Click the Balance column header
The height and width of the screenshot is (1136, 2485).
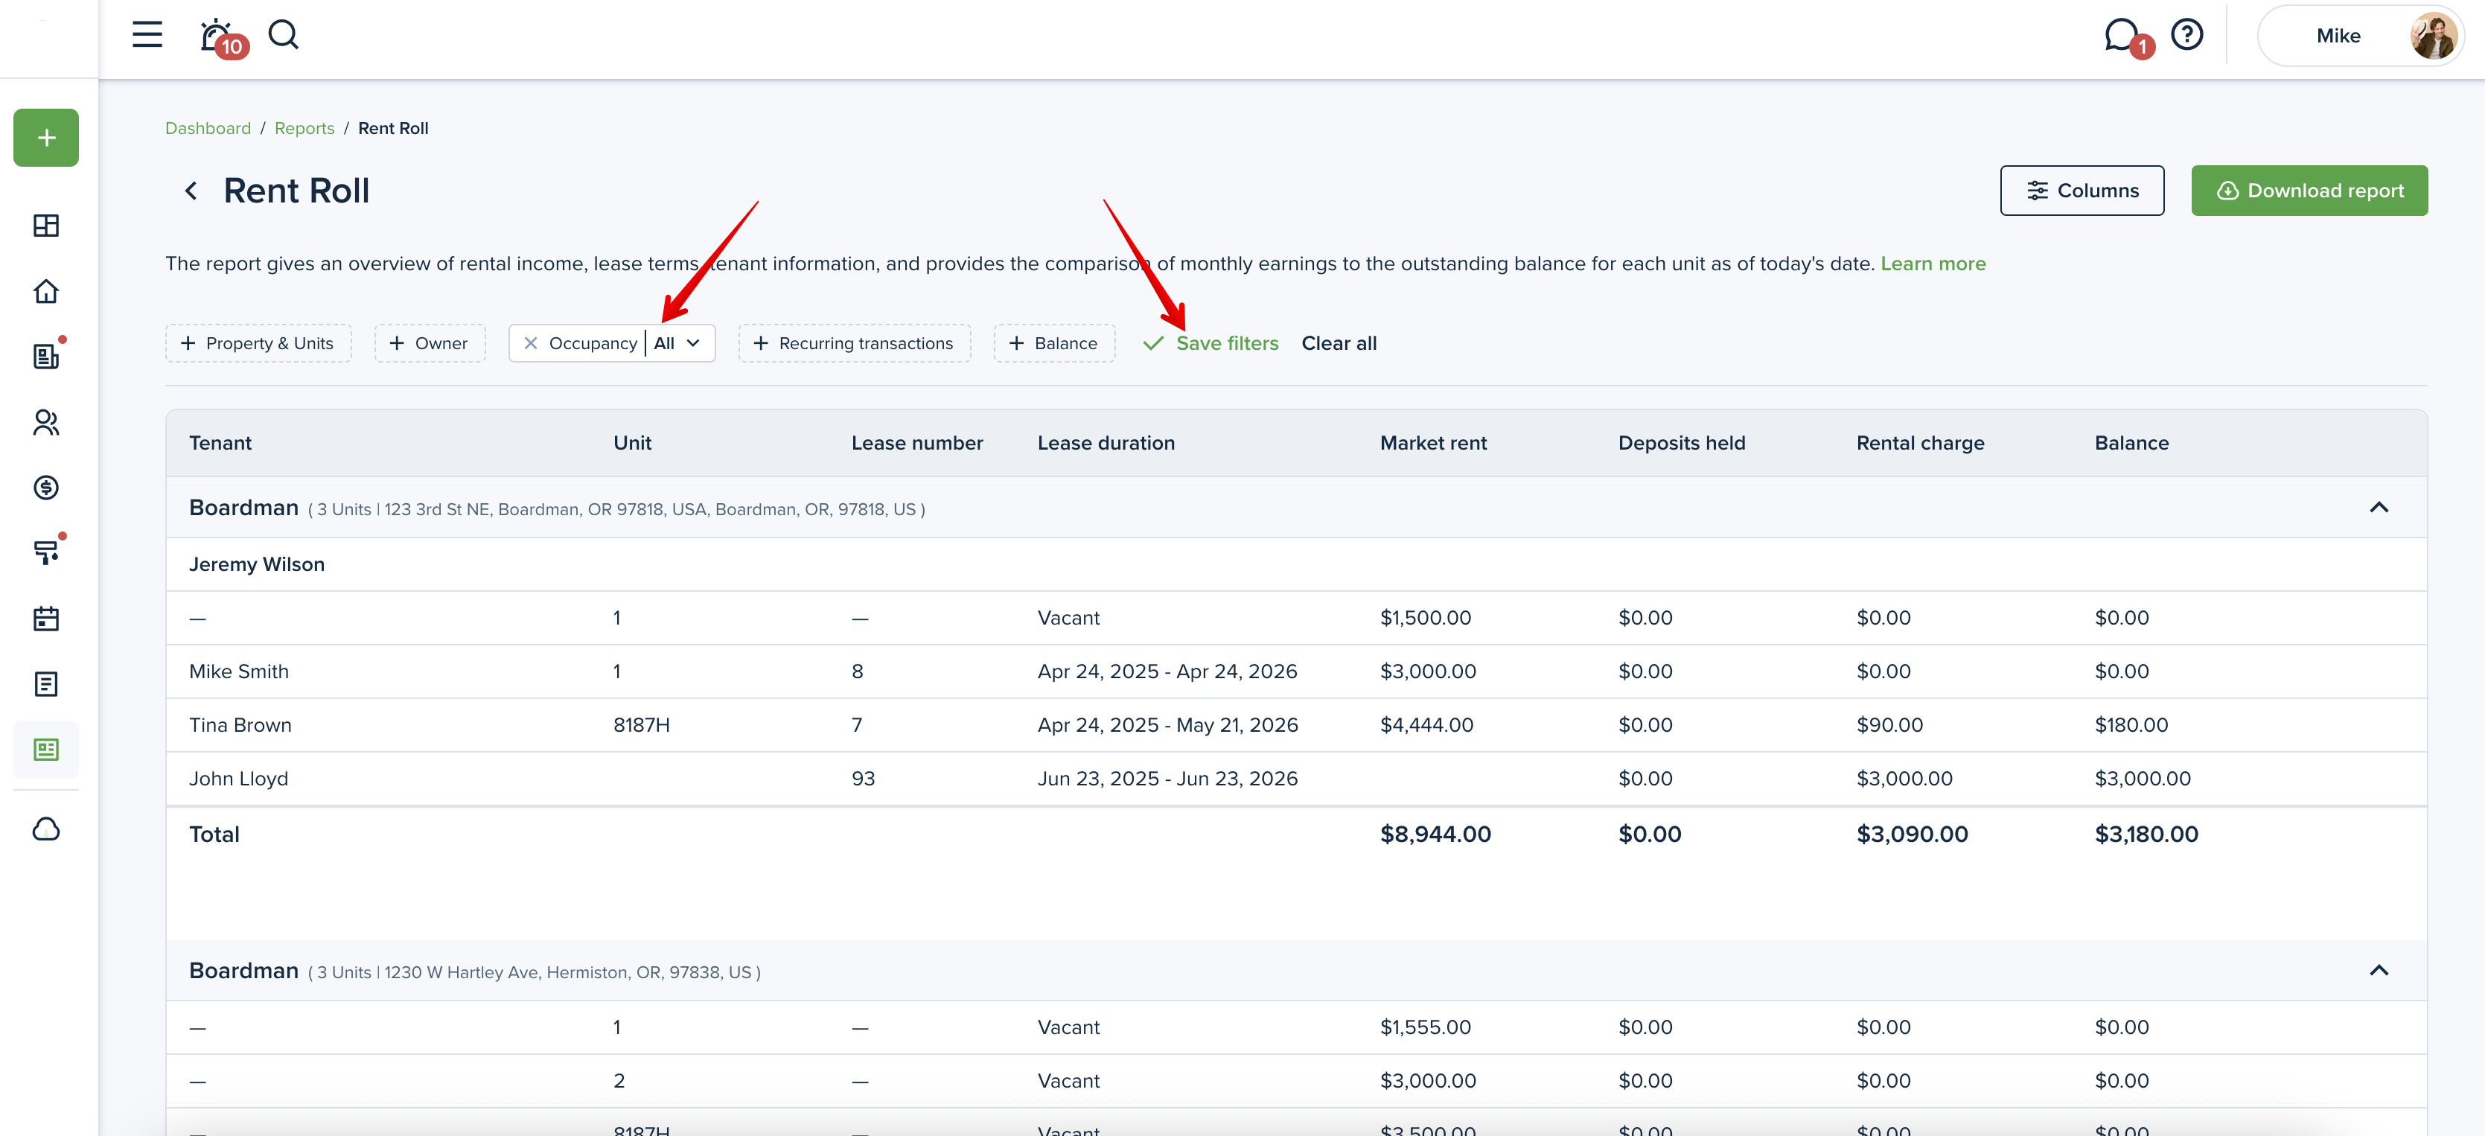(x=2131, y=444)
